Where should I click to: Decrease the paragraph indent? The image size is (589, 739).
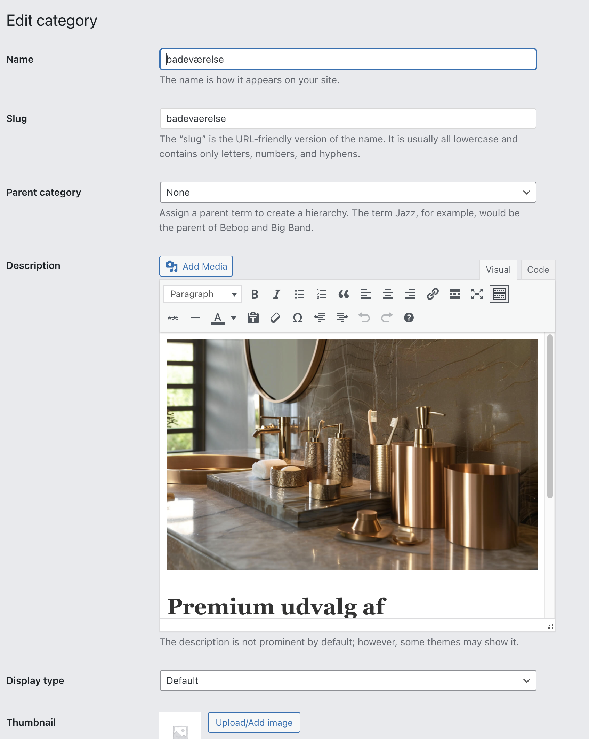(x=320, y=318)
